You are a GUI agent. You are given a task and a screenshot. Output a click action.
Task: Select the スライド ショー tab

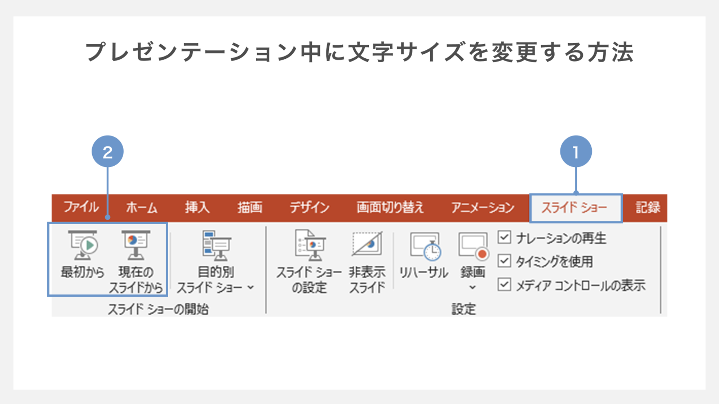[576, 208]
